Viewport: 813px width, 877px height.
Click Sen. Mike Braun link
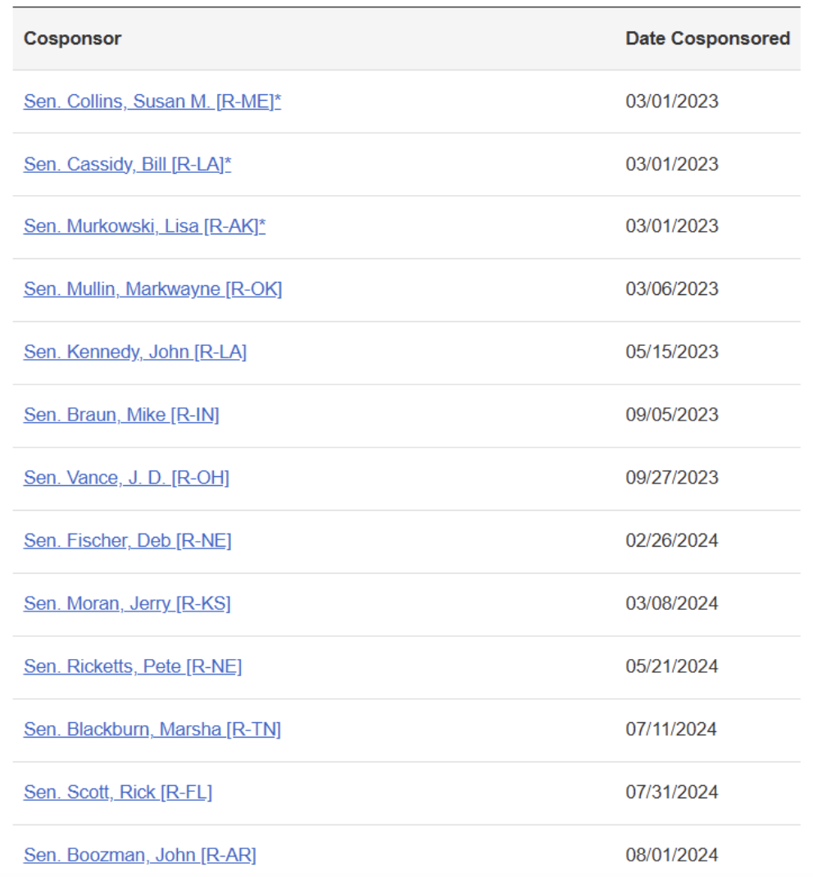121,415
